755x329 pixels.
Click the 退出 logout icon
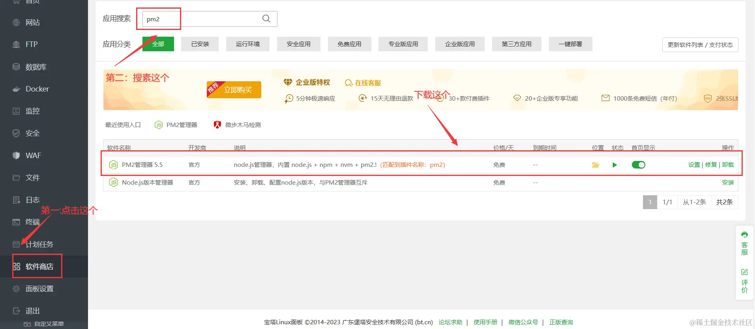click(x=16, y=311)
